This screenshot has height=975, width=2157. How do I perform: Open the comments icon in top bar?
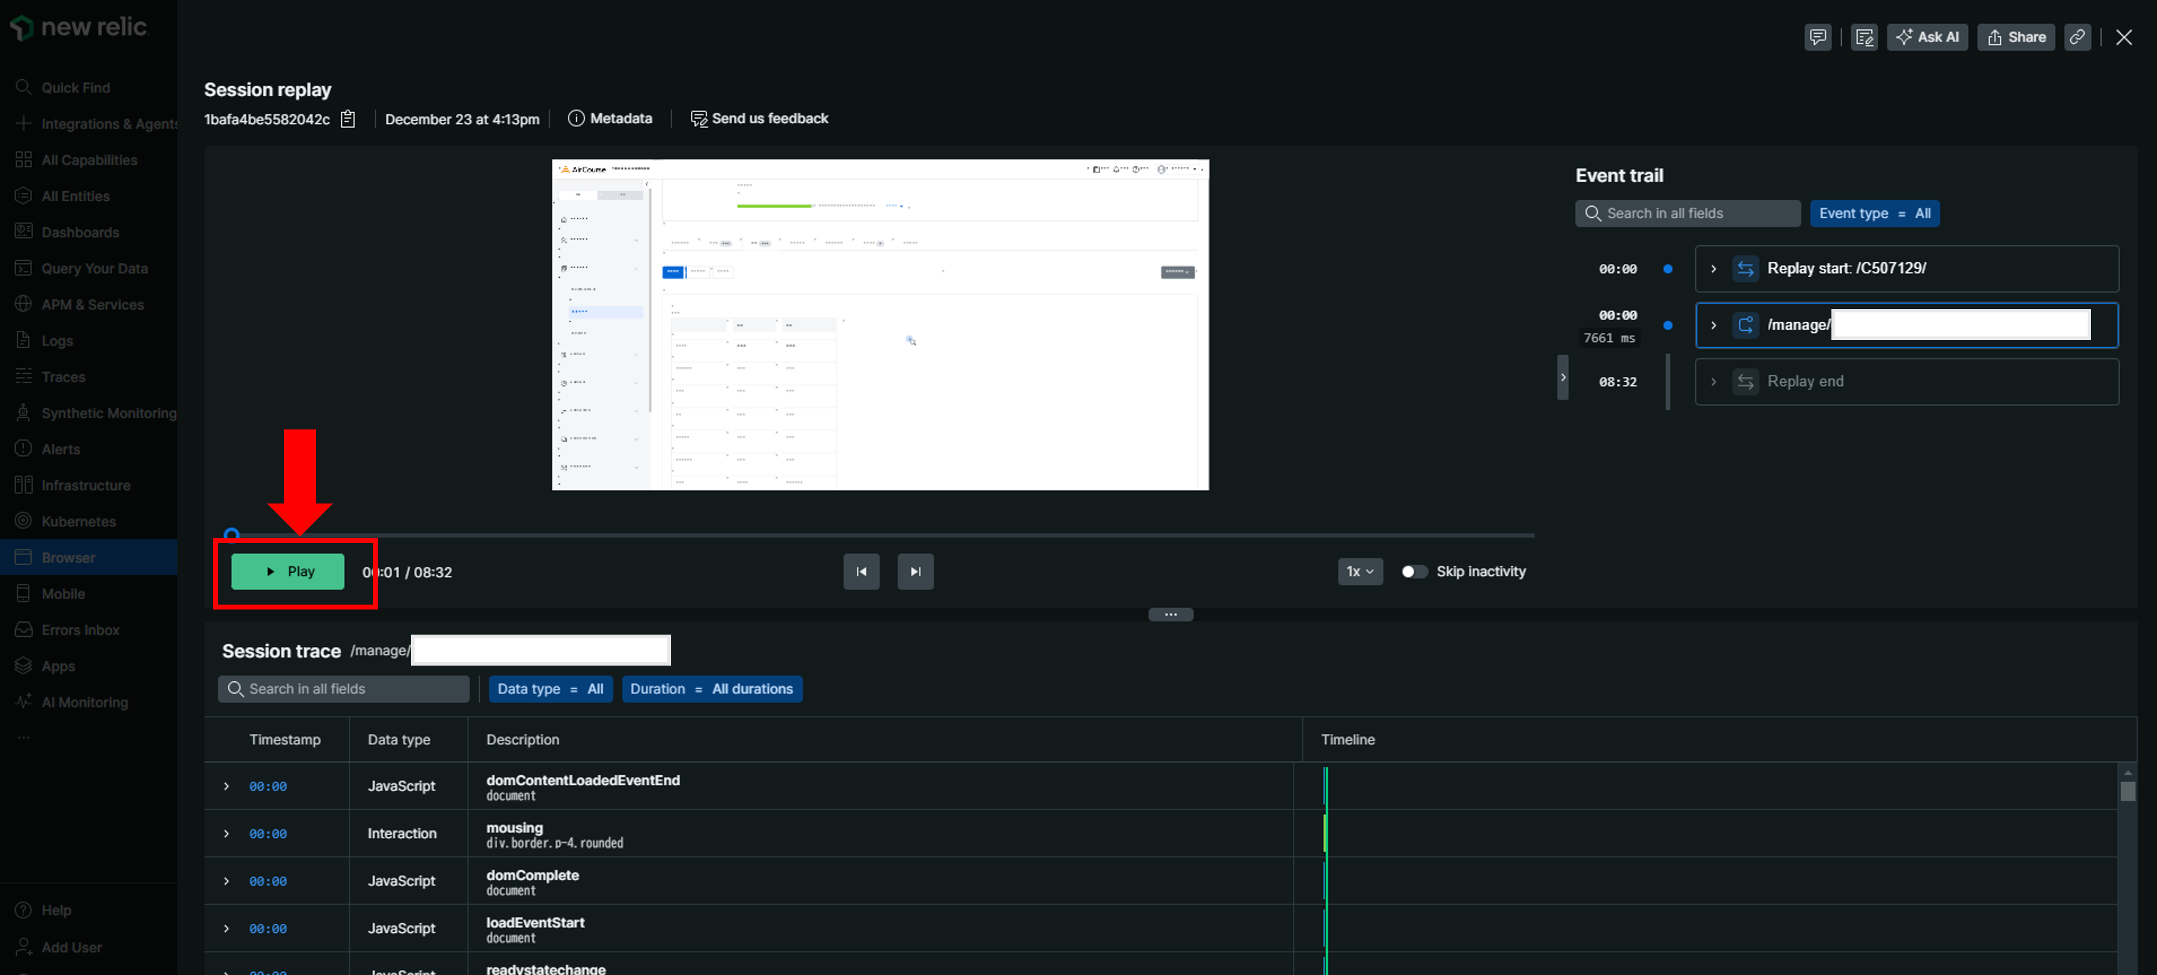(1817, 37)
